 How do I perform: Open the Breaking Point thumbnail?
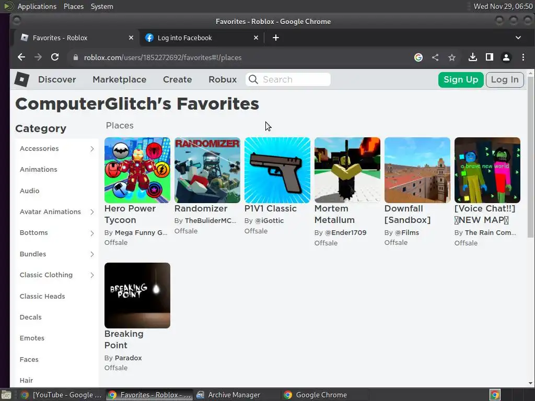(137, 296)
